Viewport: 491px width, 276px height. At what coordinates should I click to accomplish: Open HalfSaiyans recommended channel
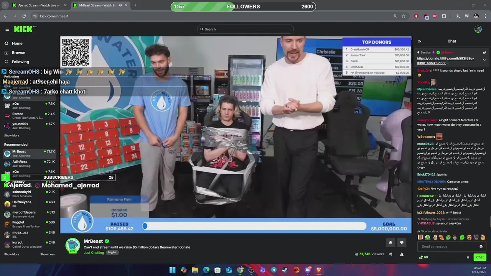(x=30, y=204)
